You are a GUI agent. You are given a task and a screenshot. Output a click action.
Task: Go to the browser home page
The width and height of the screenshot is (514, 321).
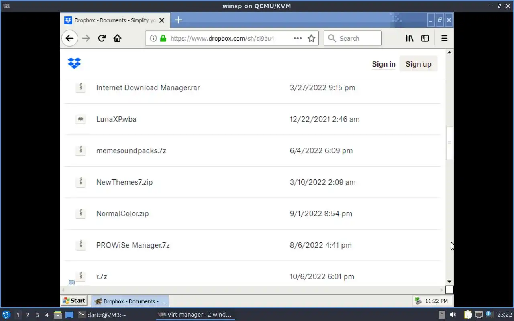point(117,38)
